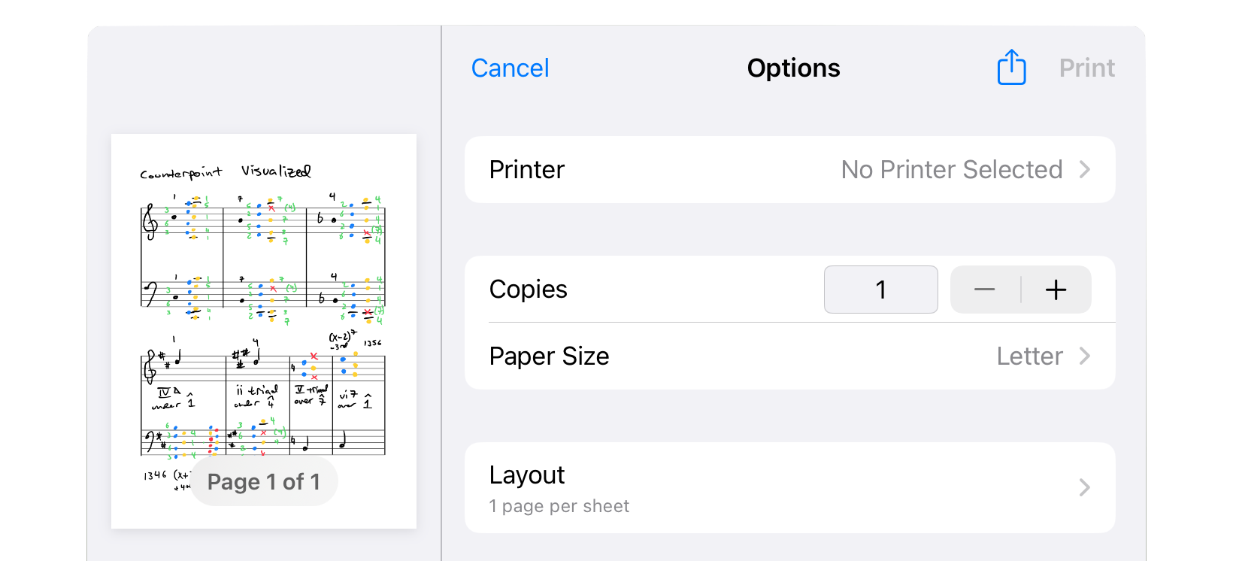Tap the '1 page per sheet' subtitle
This screenshot has width=1233, height=561.
[x=559, y=506]
